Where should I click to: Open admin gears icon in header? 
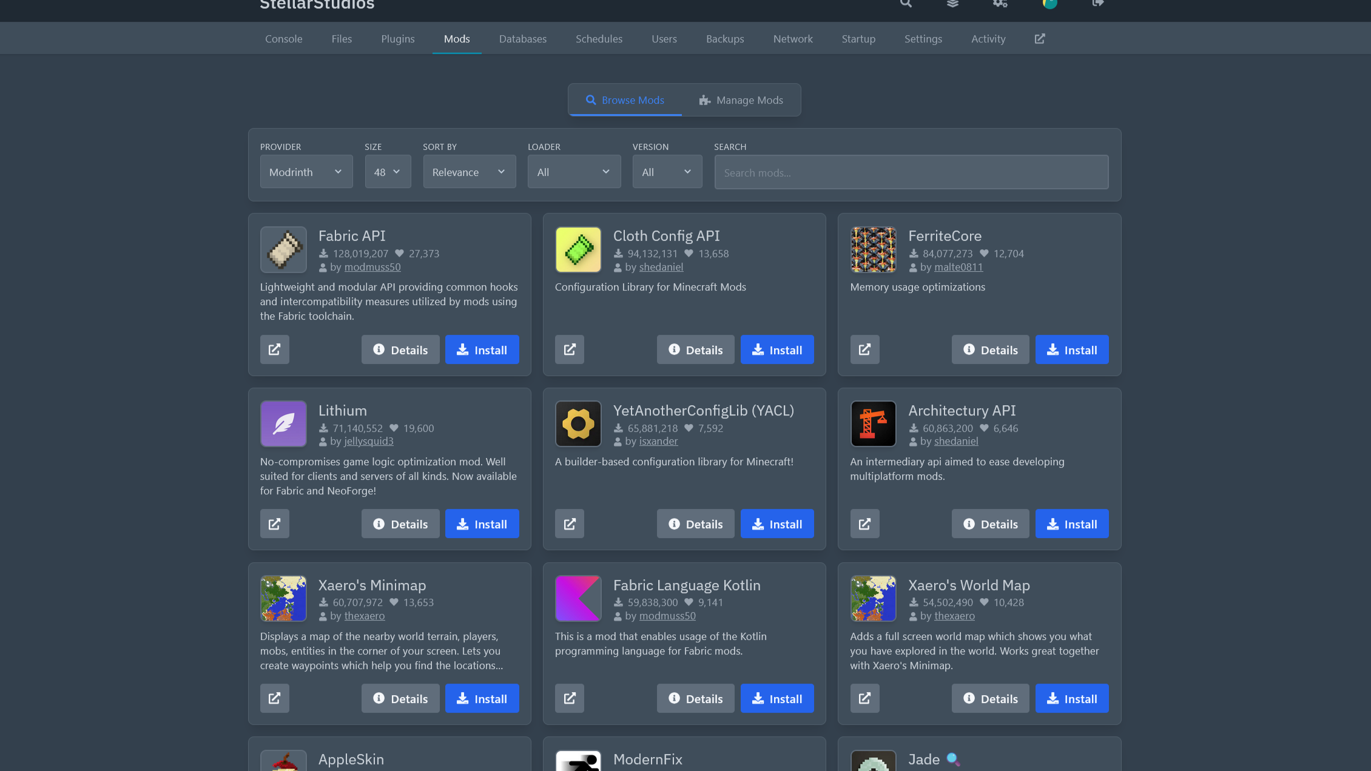click(x=1000, y=4)
